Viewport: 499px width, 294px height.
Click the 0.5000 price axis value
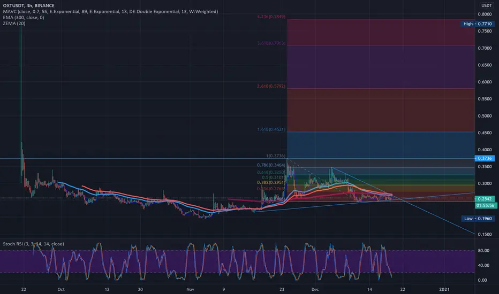click(485, 116)
